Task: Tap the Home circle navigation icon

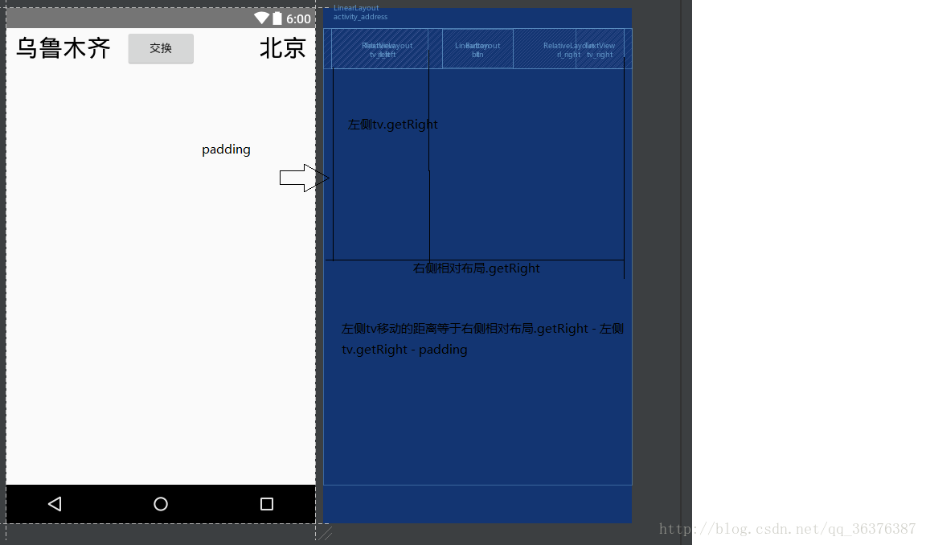Action: point(160,503)
